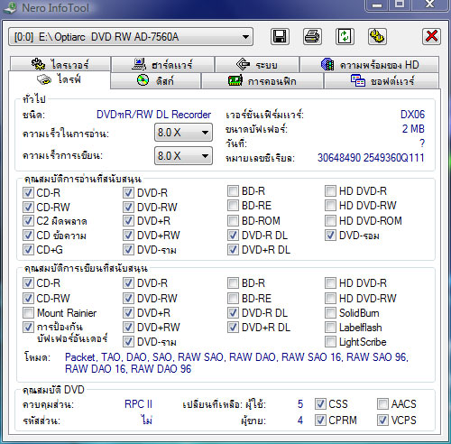Viewport: 451px width, 444px height.
Task: Toggle the CPRM checkbox
Action: [x=320, y=421]
